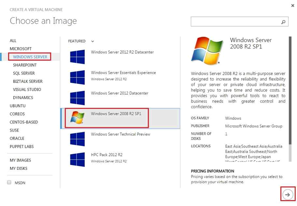Click the search magnifier icon
The height and width of the screenshot is (206, 297).
coord(283,22)
